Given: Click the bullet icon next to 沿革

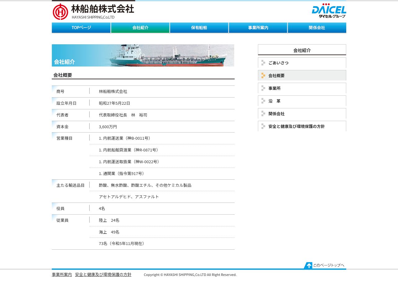Looking at the screenshot, I should point(263,101).
